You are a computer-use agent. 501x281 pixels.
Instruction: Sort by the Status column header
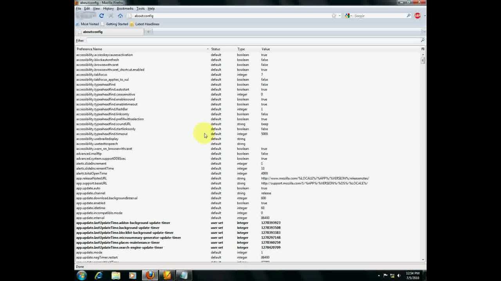coord(223,49)
